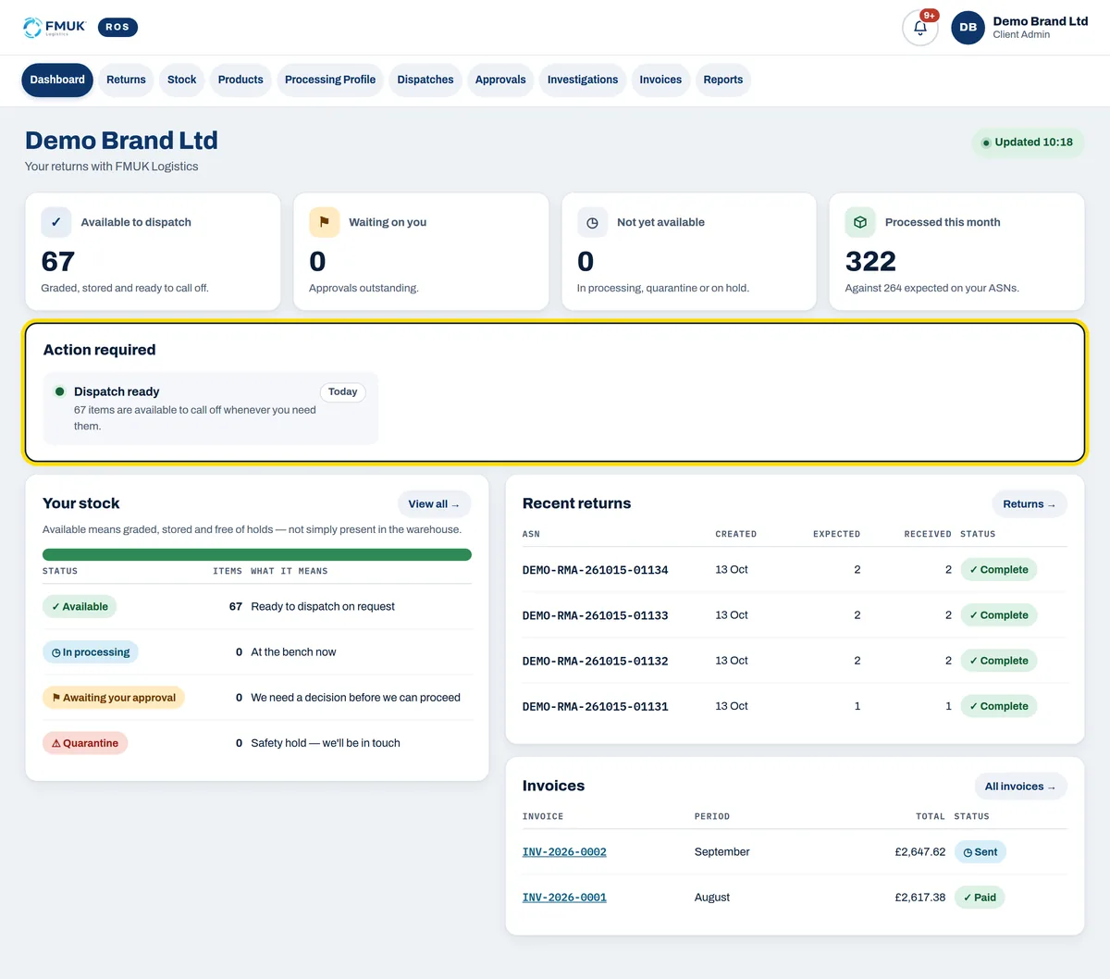Open the Dashboard tab
1110x979 pixels.
[x=57, y=80]
